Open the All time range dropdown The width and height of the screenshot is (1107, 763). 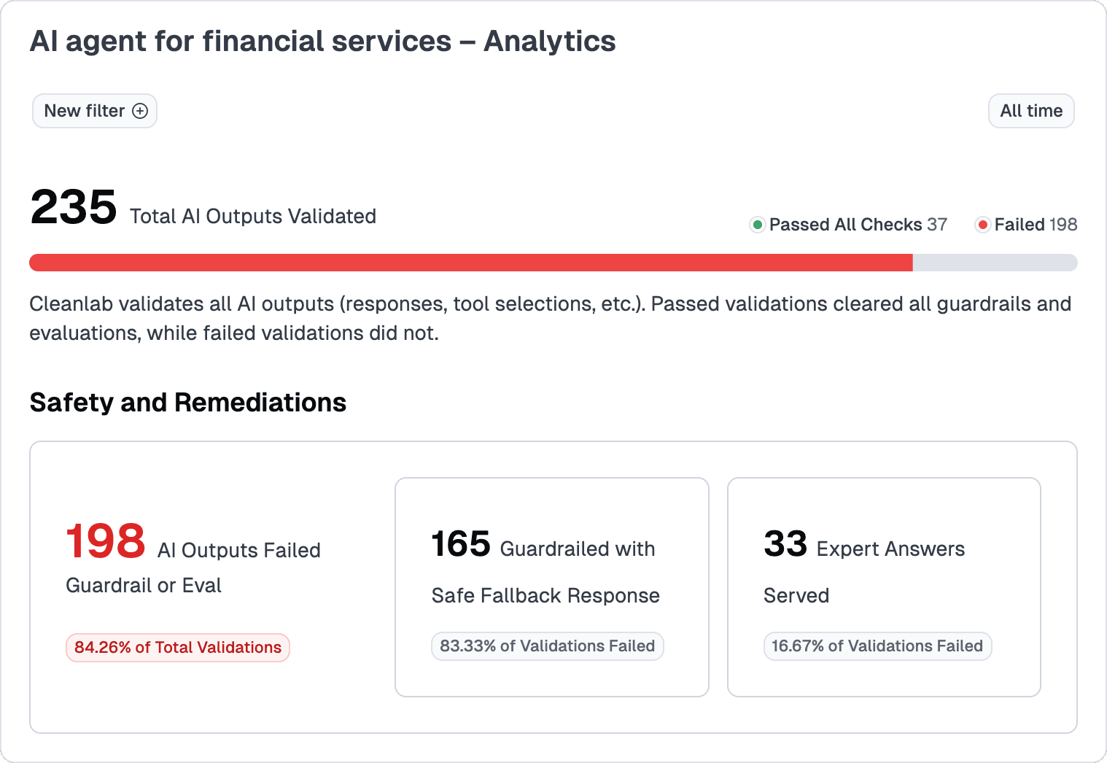(x=1030, y=111)
